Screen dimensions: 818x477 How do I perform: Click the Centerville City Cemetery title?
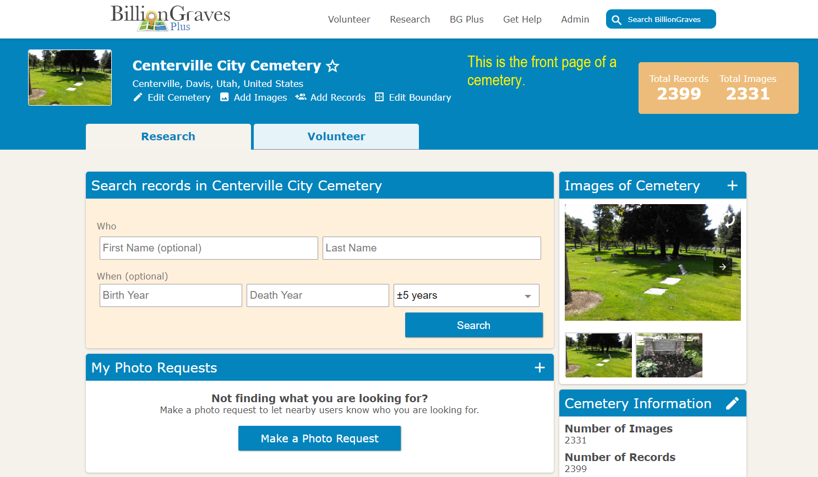[x=227, y=66]
